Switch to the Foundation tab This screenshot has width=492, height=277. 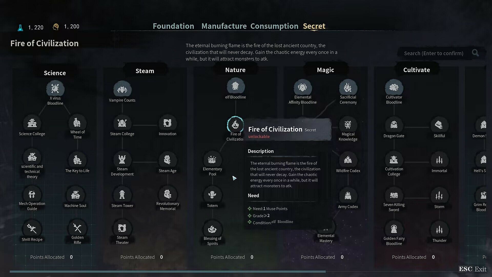coord(173,26)
